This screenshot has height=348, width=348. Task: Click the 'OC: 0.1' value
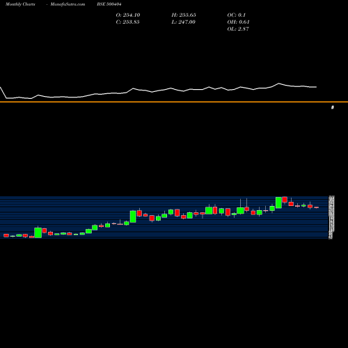click(236, 15)
